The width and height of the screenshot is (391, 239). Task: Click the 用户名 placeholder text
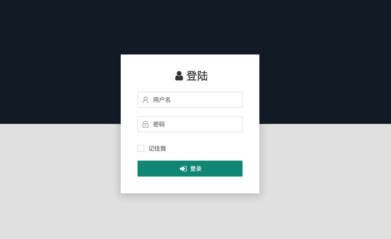pyautogui.click(x=161, y=100)
